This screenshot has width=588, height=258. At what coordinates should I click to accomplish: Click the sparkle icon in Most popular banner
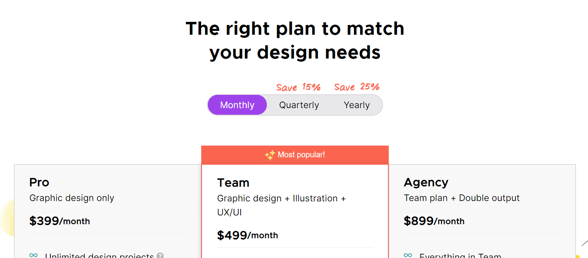(270, 155)
